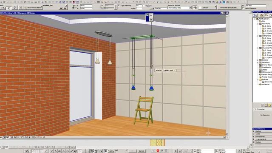Collapse the Structural Plans tree node
This screenshot has width=272, height=153.
point(258,48)
